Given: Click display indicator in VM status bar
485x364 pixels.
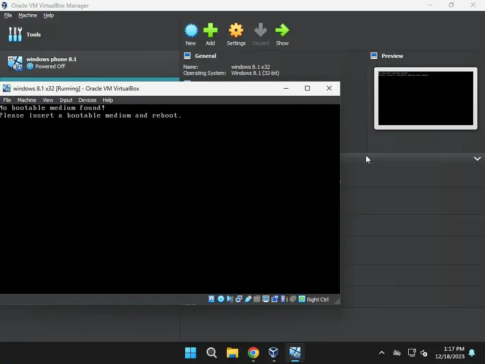Looking at the screenshot, I should (x=266, y=299).
